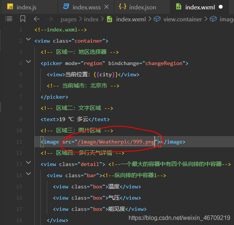Collapse the picker fold on line 4
The width and height of the screenshot is (234, 225).
pos(28,62)
